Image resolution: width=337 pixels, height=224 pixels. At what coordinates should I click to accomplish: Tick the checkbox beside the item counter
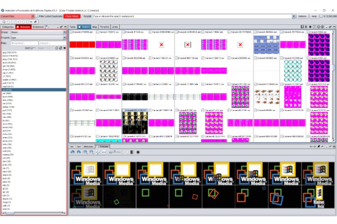[x=321, y=16]
